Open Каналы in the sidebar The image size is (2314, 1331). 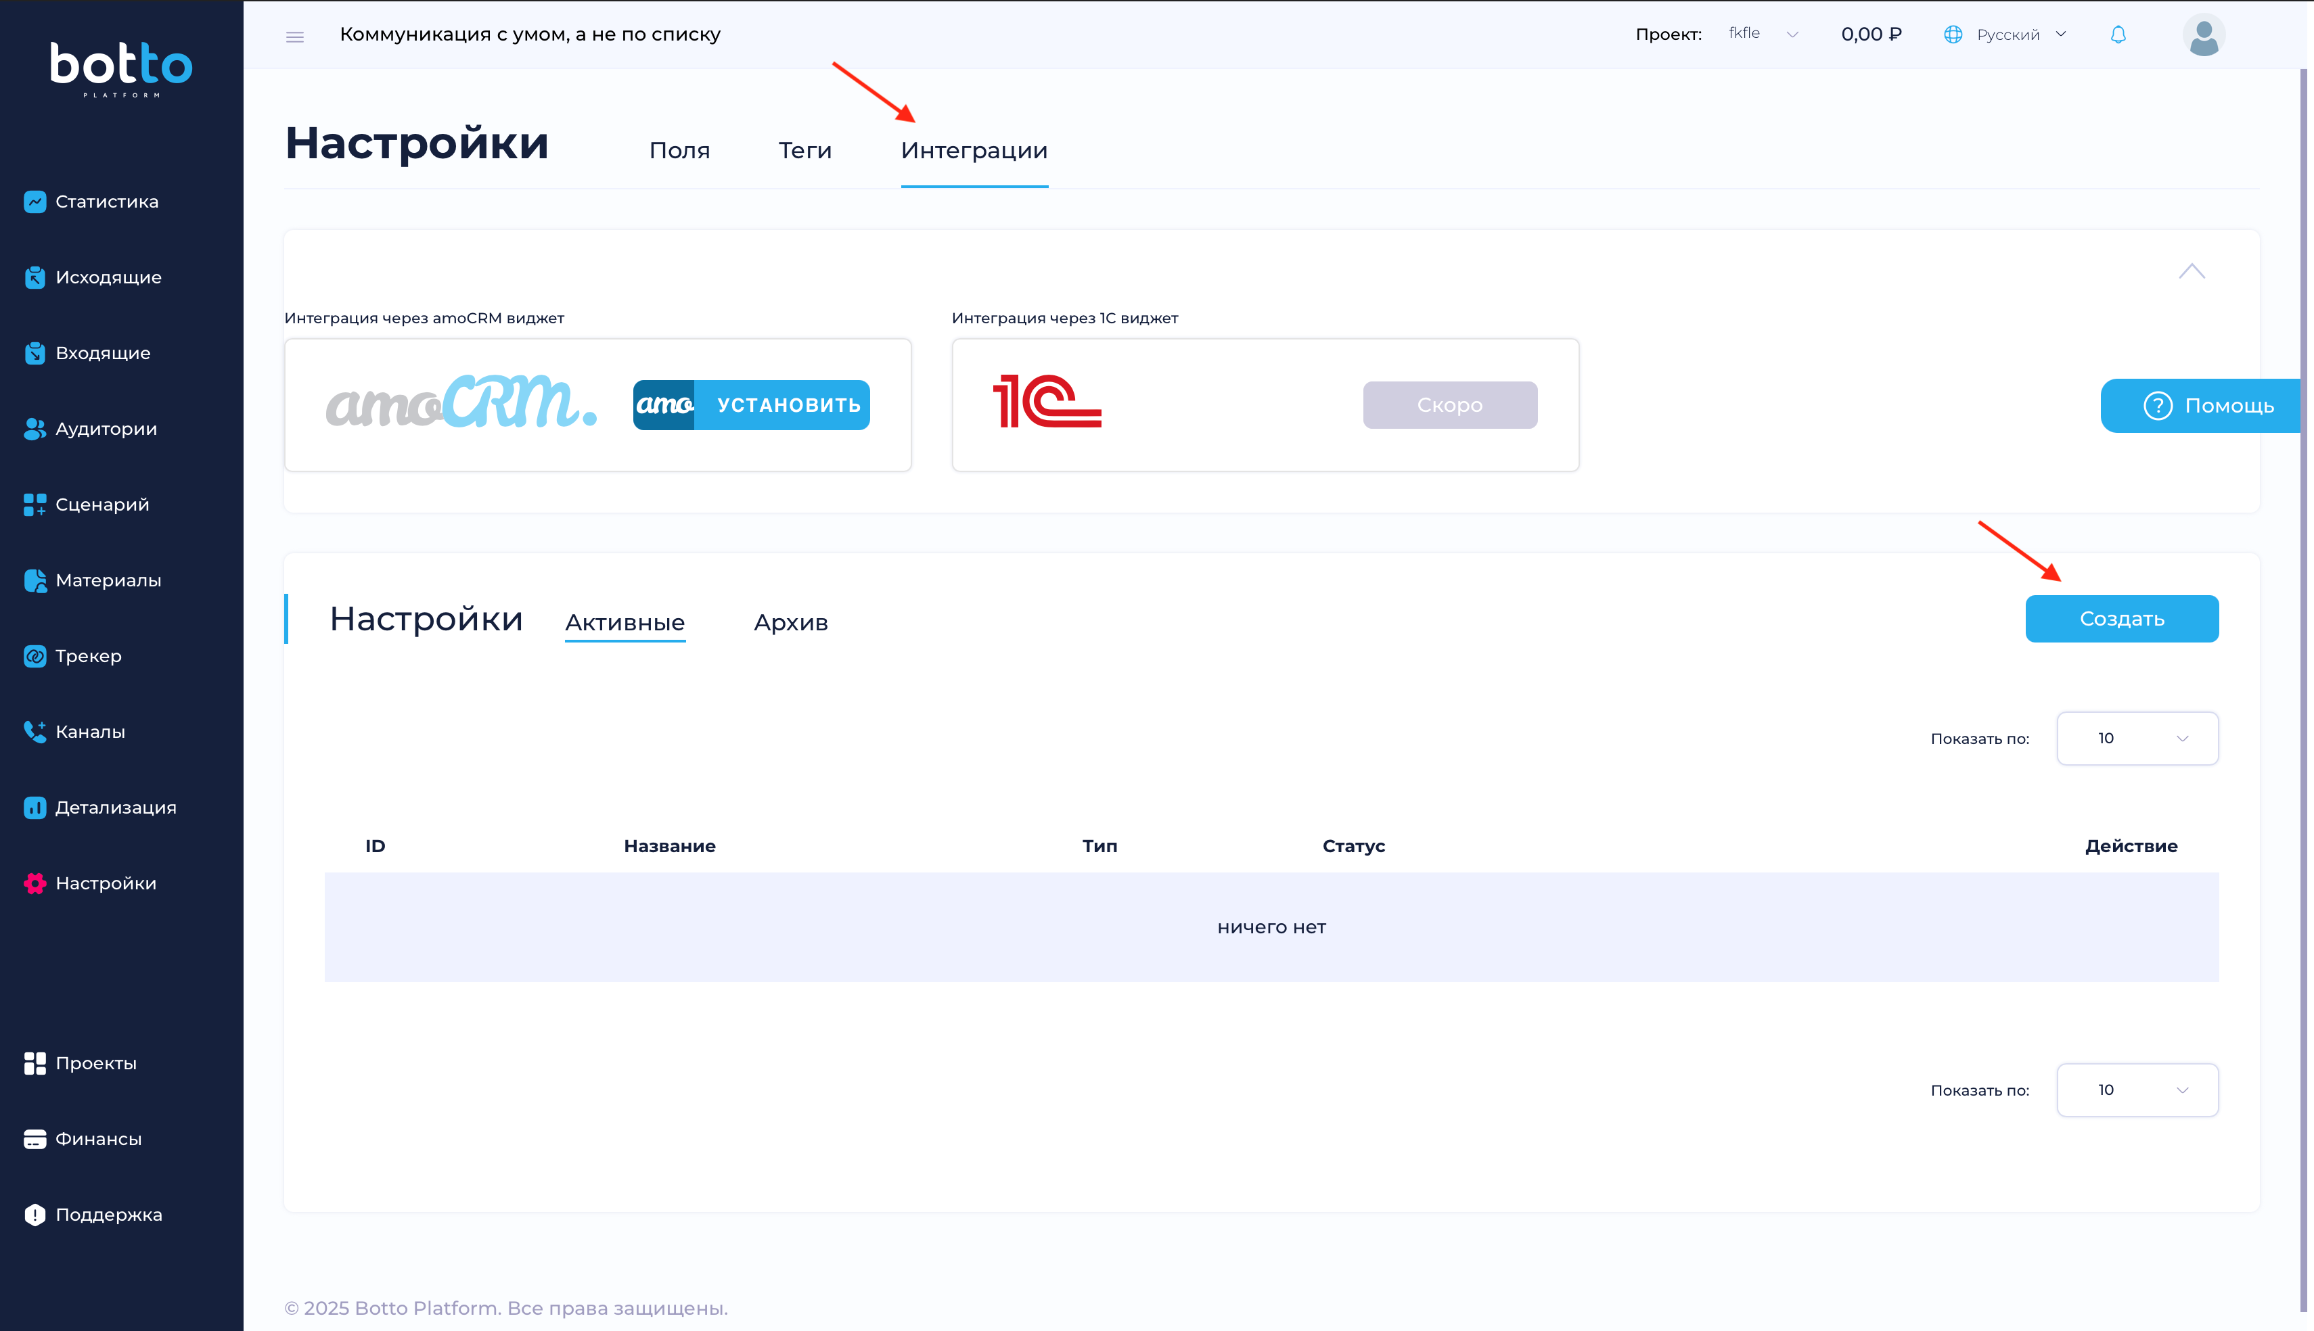pyautogui.click(x=89, y=732)
